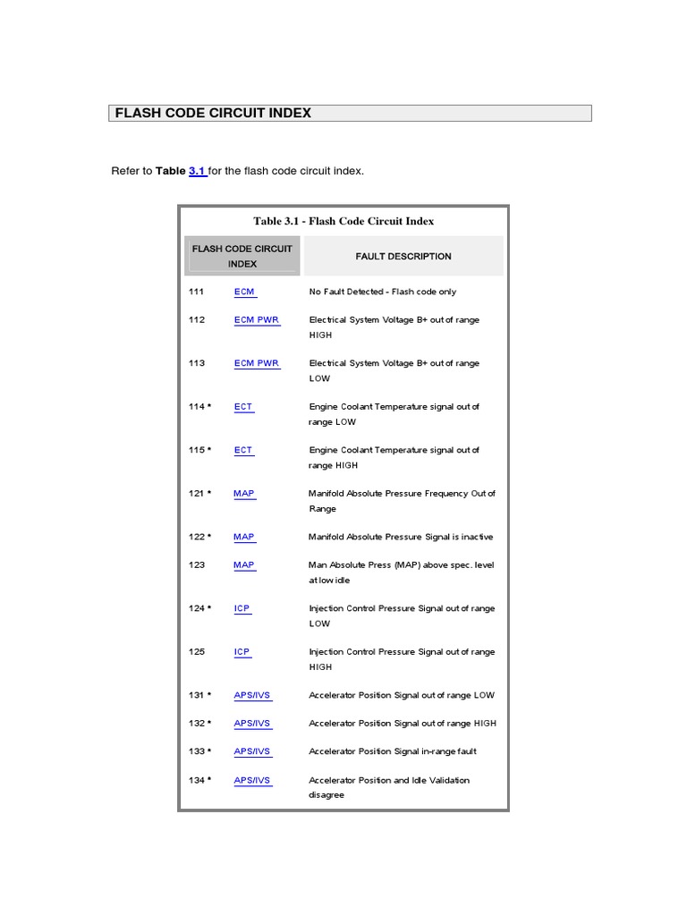Open APS/IVS link for code 132
Screen dimensions: 687x916
tap(251, 723)
